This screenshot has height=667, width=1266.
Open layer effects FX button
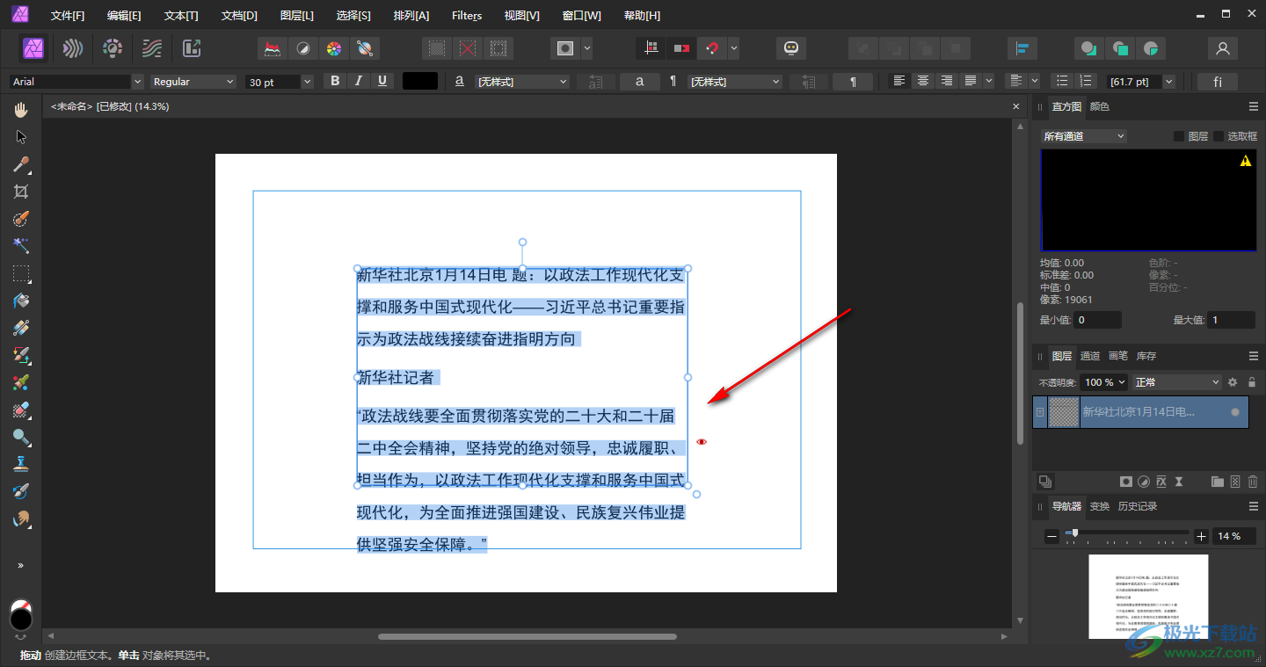pos(1161,482)
